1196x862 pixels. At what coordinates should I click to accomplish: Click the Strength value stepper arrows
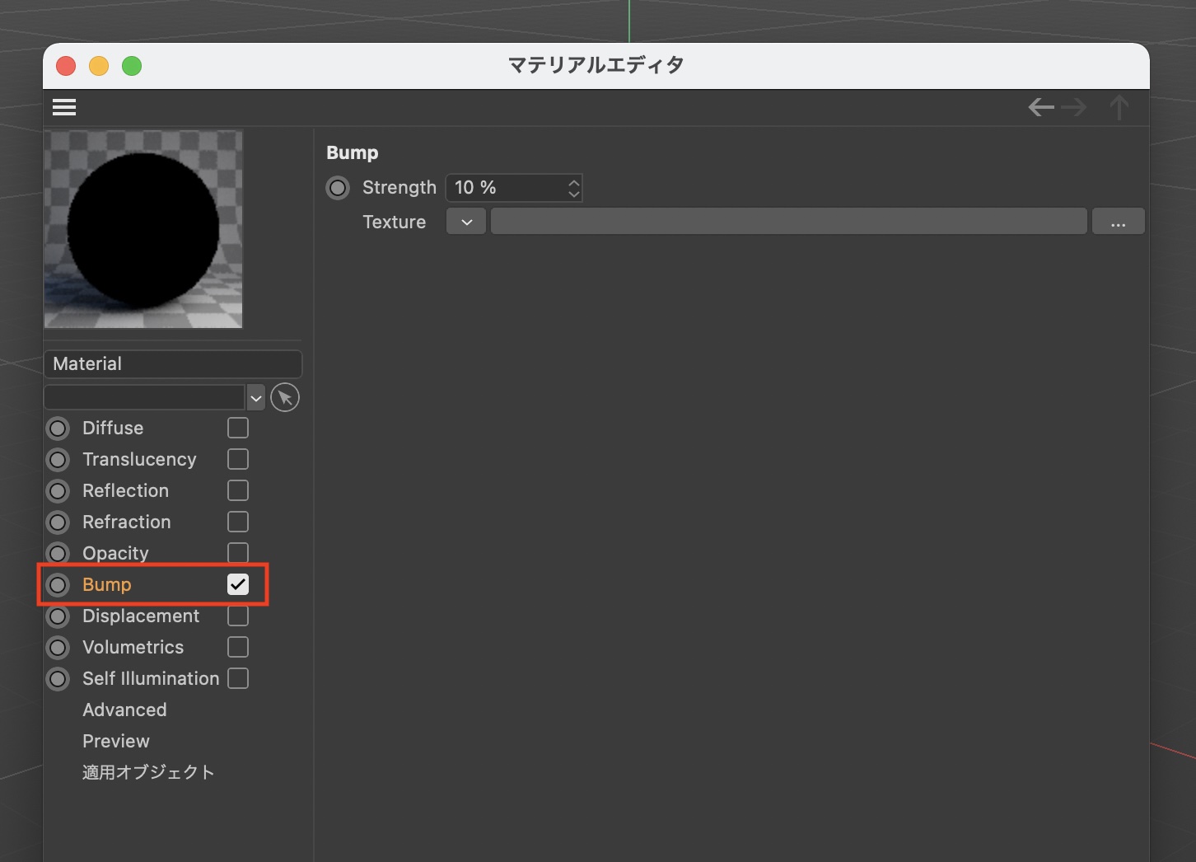pyautogui.click(x=574, y=188)
